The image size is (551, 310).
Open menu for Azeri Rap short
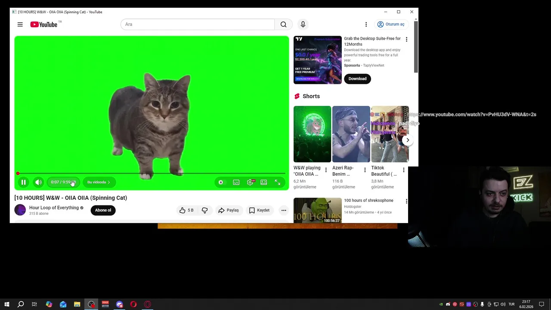tap(365, 170)
